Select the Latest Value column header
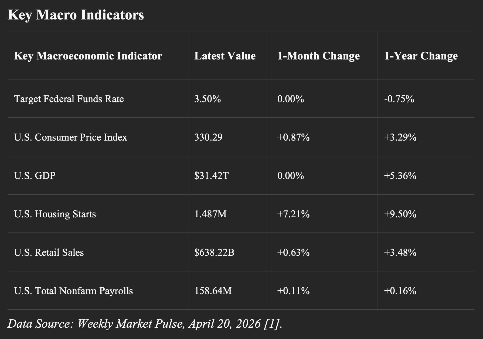483x339 pixels. coord(225,56)
